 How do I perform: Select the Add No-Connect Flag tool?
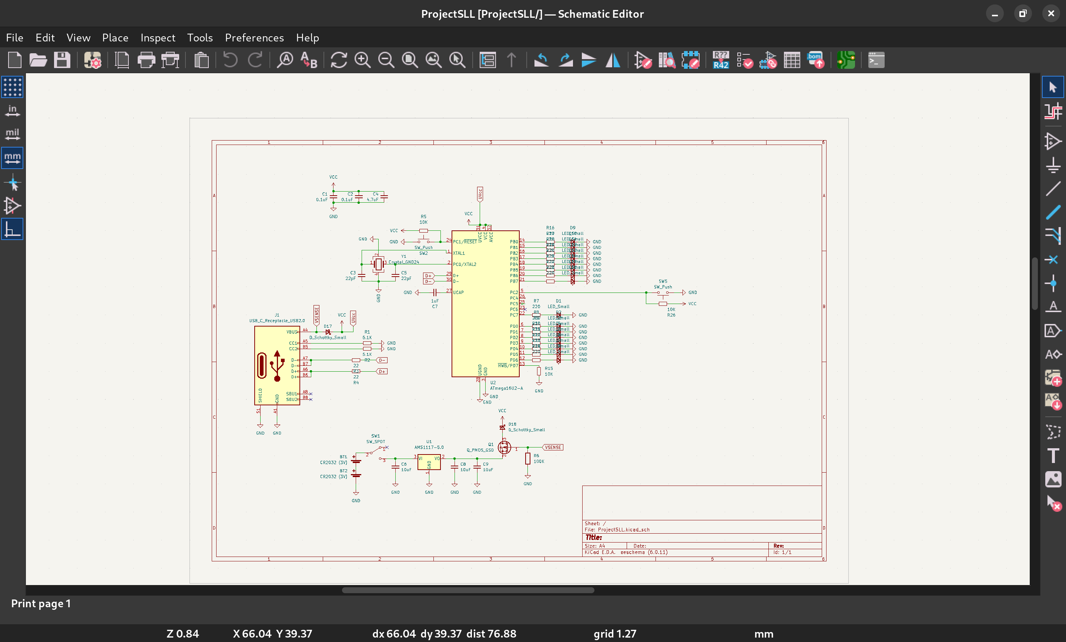coord(1053,259)
